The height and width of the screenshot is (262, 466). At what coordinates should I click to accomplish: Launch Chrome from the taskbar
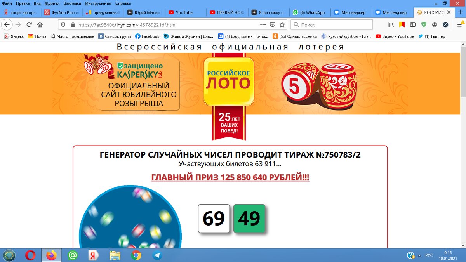pos(136,255)
